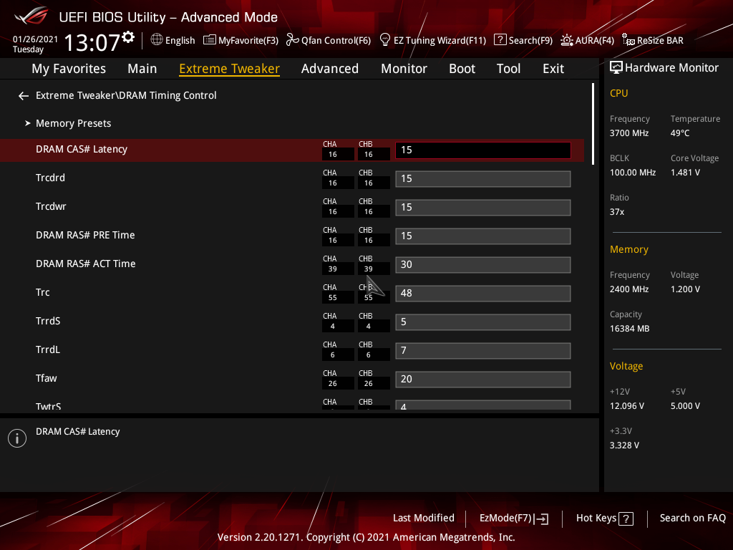Click the EzMode exit arrow icon
The image size is (733, 550).
[541, 518]
